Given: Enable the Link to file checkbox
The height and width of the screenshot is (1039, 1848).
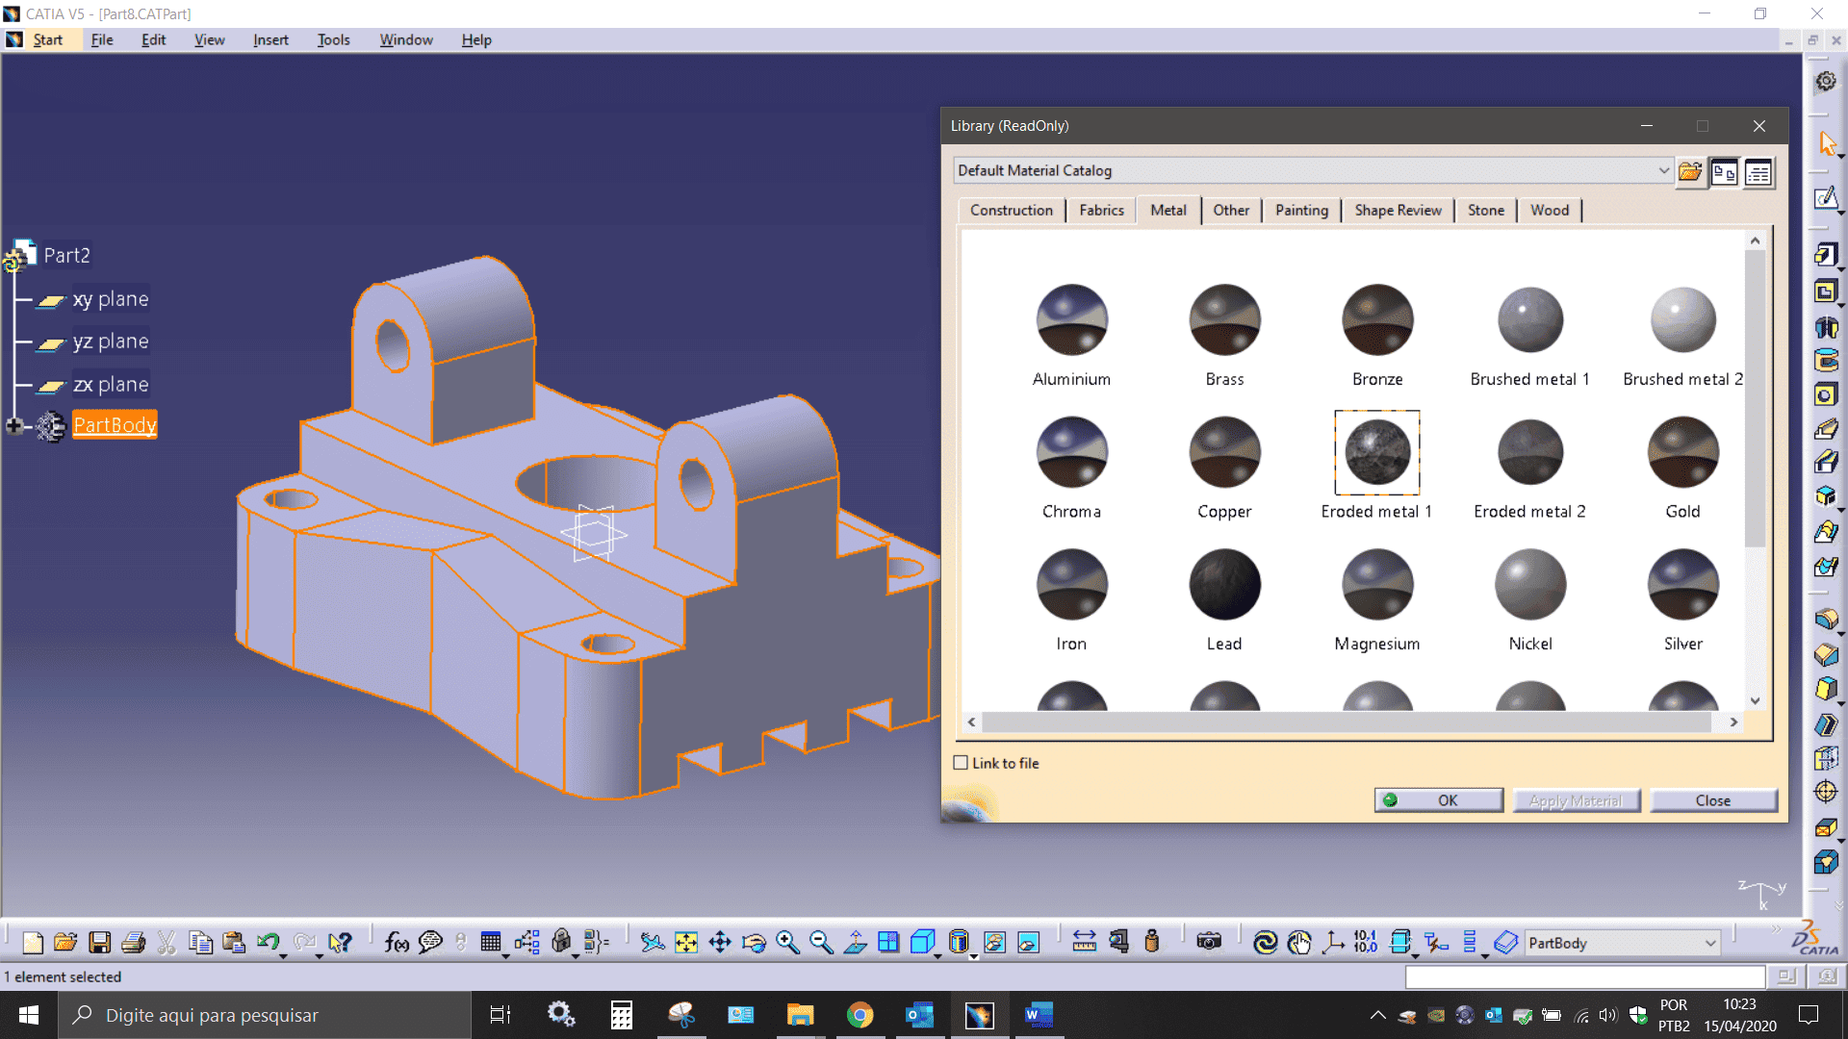Looking at the screenshot, I should click(x=961, y=763).
